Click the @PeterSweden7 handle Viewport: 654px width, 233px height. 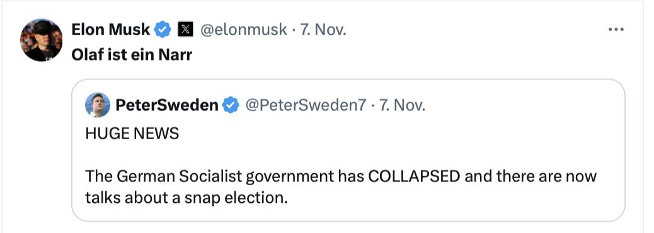306,105
